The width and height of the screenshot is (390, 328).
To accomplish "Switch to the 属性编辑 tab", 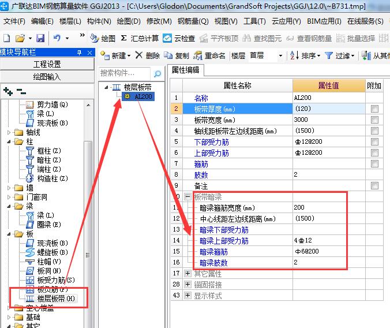I will click(186, 70).
